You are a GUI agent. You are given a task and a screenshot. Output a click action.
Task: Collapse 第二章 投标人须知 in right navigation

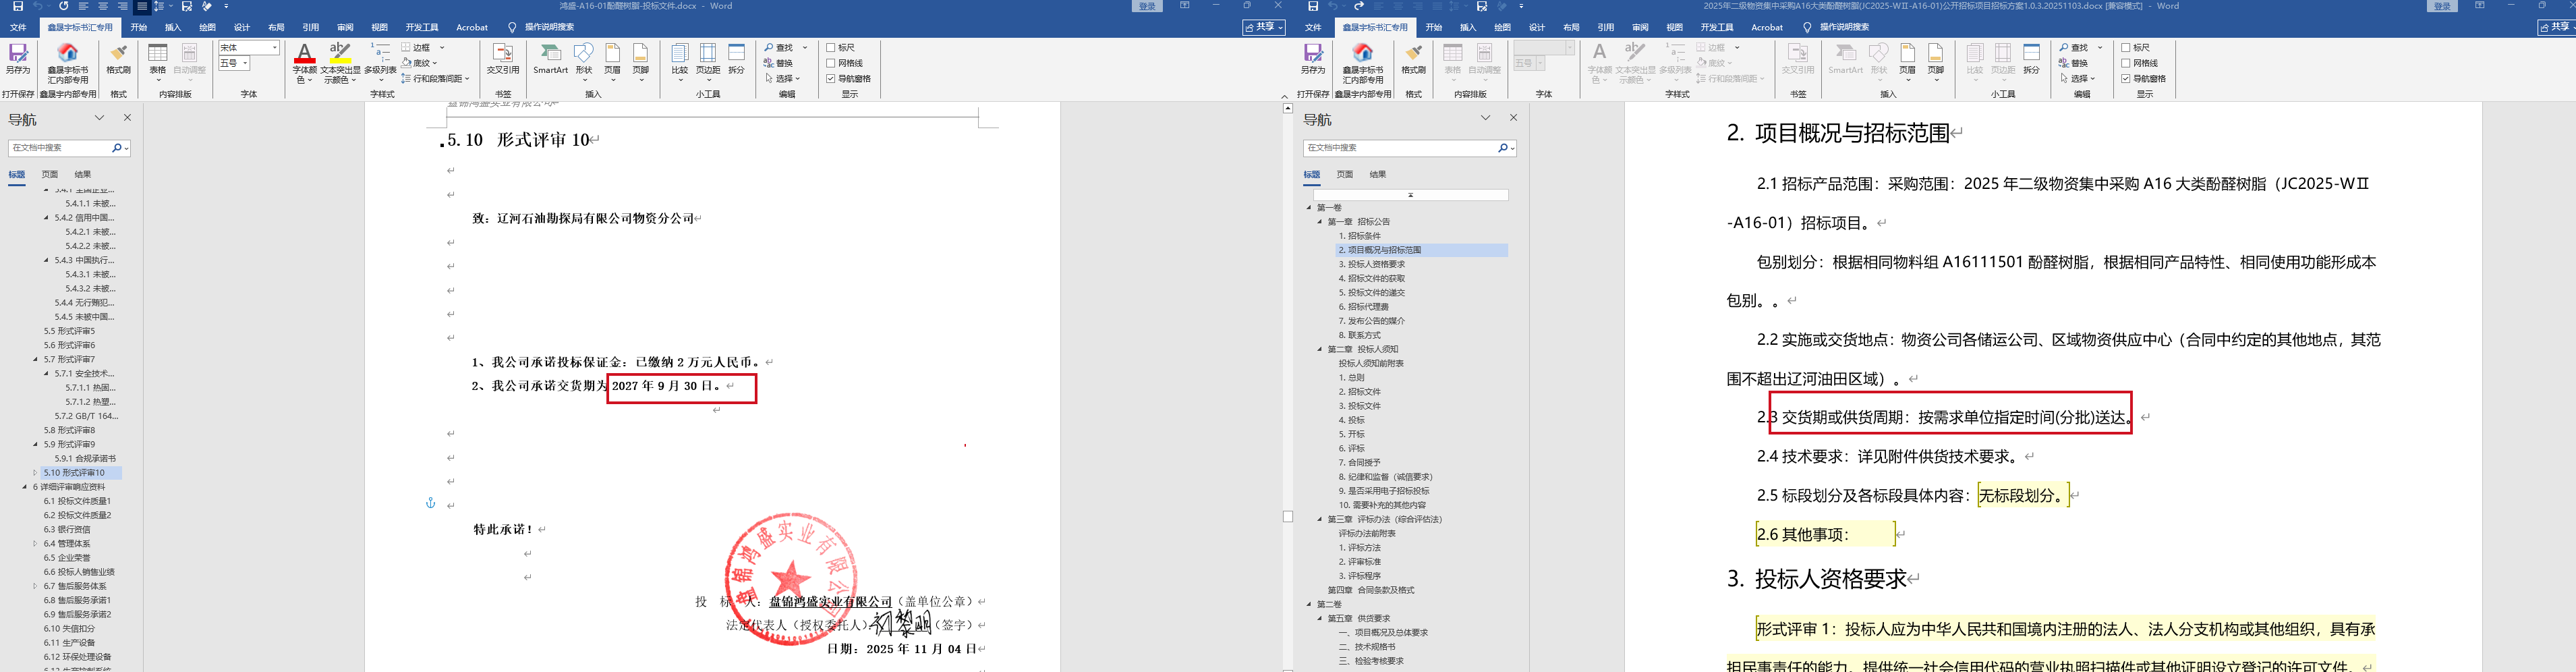(1320, 349)
